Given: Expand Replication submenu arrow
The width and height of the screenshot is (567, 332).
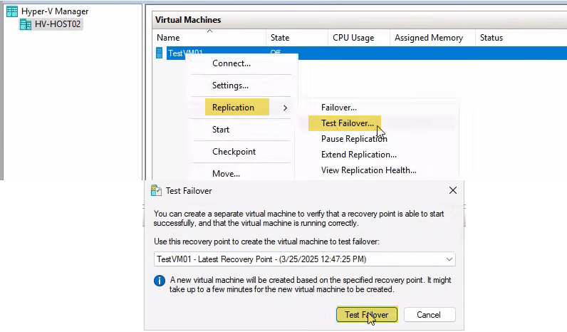Looking at the screenshot, I should click(286, 108).
